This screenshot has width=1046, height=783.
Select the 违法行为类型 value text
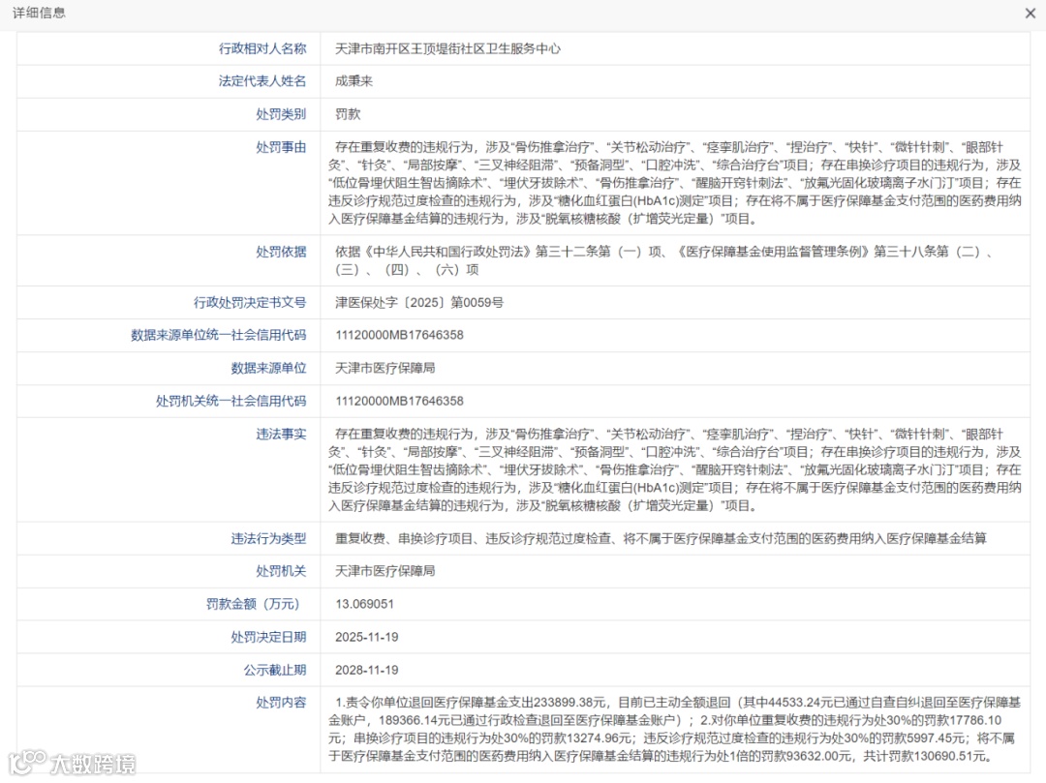661,538
